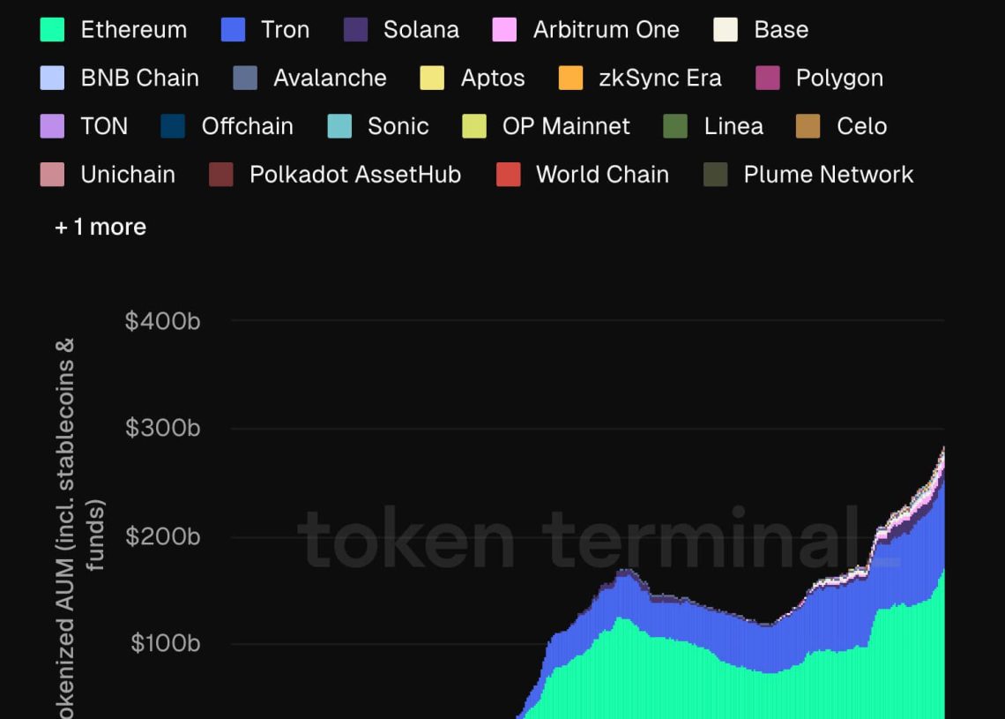Click the World Chain legend label
1005x719 pixels.
(x=602, y=175)
